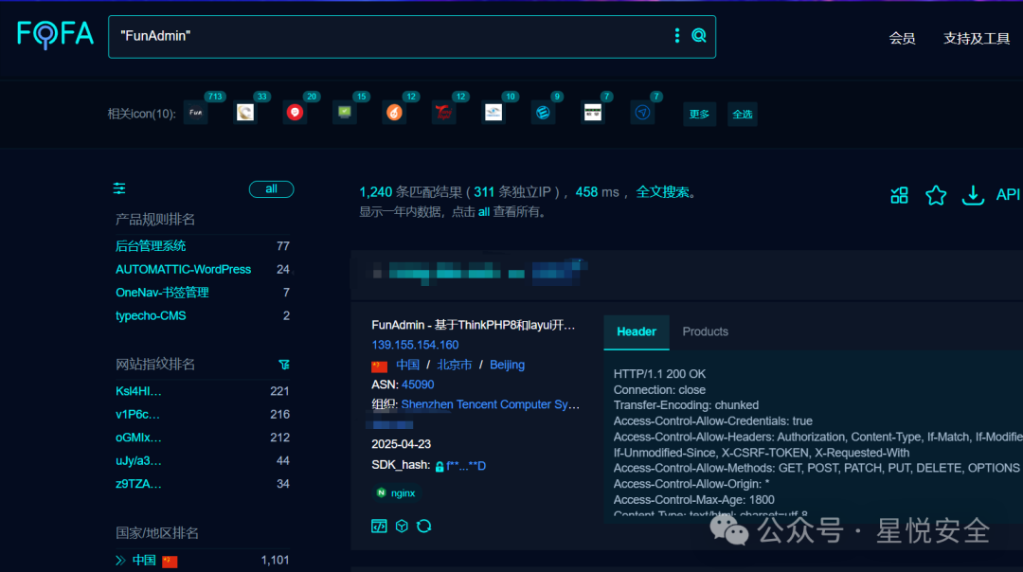Expand the 中国 country row chevron

pos(120,561)
